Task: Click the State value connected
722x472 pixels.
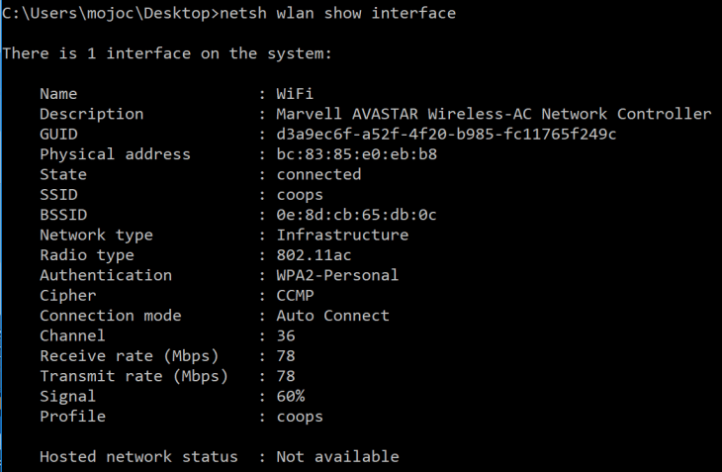Action: 318,174
